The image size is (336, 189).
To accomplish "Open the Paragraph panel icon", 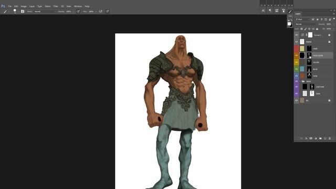I will pyautogui.click(x=270, y=10).
